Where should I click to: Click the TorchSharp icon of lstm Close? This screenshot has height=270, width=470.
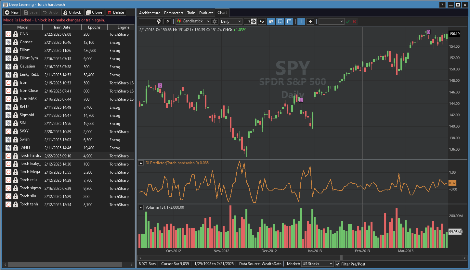tap(8, 91)
